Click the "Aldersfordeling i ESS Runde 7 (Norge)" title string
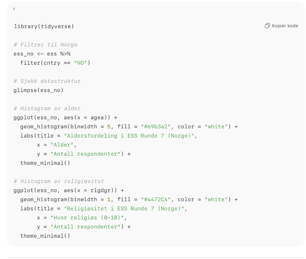Image resolution: width=306 pixels, height=259 pixels. [x=130, y=136]
